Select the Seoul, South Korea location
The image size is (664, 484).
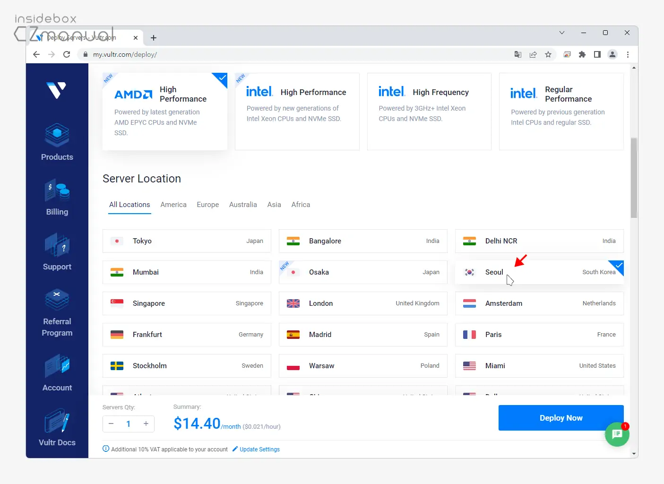(x=539, y=272)
